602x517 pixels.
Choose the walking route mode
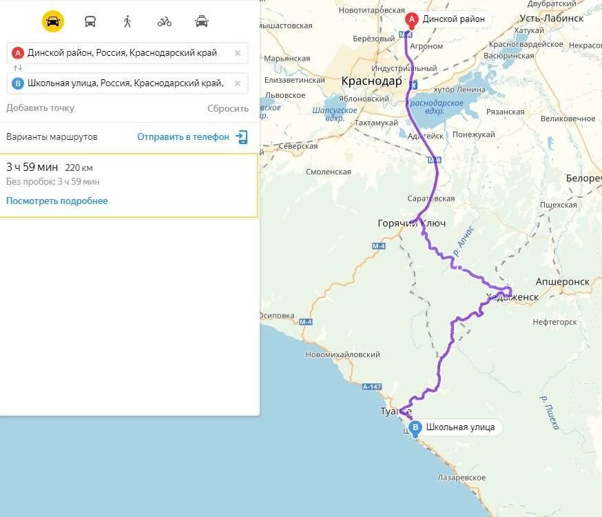click(127, 21)
